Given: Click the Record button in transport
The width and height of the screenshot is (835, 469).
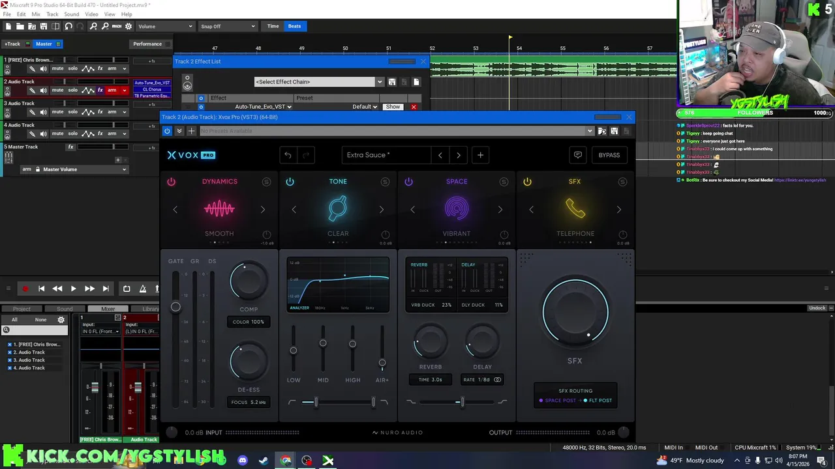Looking at the screenshot, I should [x=25, y=289].
